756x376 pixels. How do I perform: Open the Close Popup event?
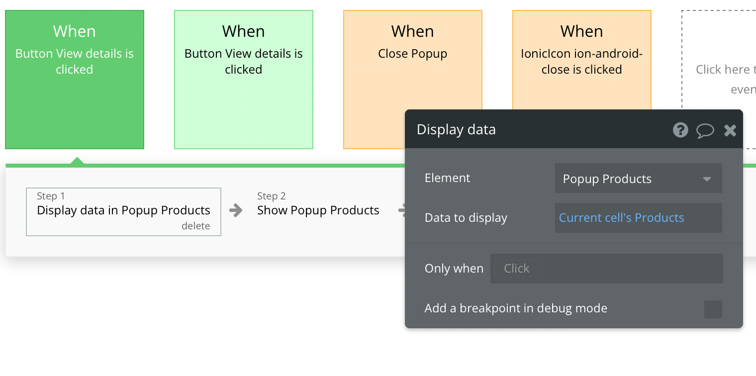(x=413, y=60)
